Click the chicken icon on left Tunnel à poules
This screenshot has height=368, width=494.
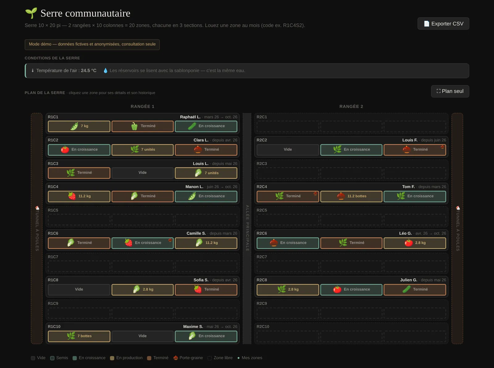pyautogui.click(x=37, y=208)
